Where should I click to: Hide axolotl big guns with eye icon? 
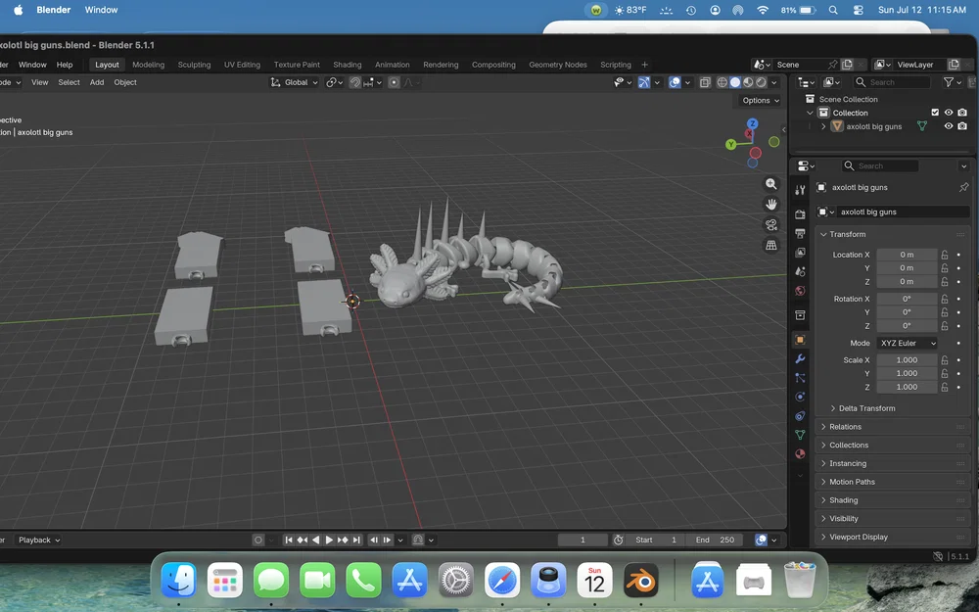point(949,126)
